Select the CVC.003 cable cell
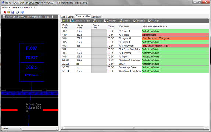 pos(69,67)
